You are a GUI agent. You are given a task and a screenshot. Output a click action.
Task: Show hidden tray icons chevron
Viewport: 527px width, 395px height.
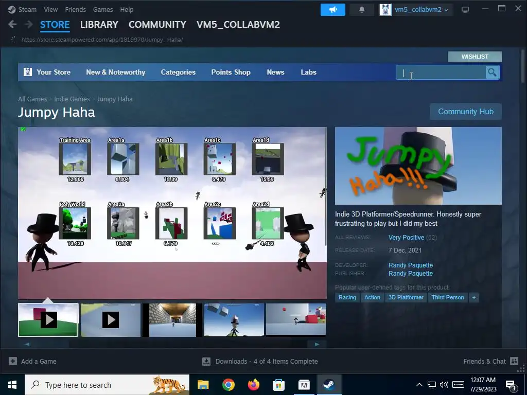pyautogui.click(x=419, y=385)
